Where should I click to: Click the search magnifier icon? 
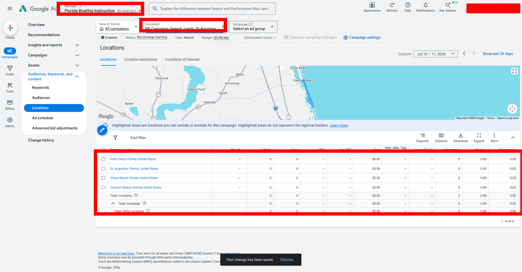coord(155,9)
